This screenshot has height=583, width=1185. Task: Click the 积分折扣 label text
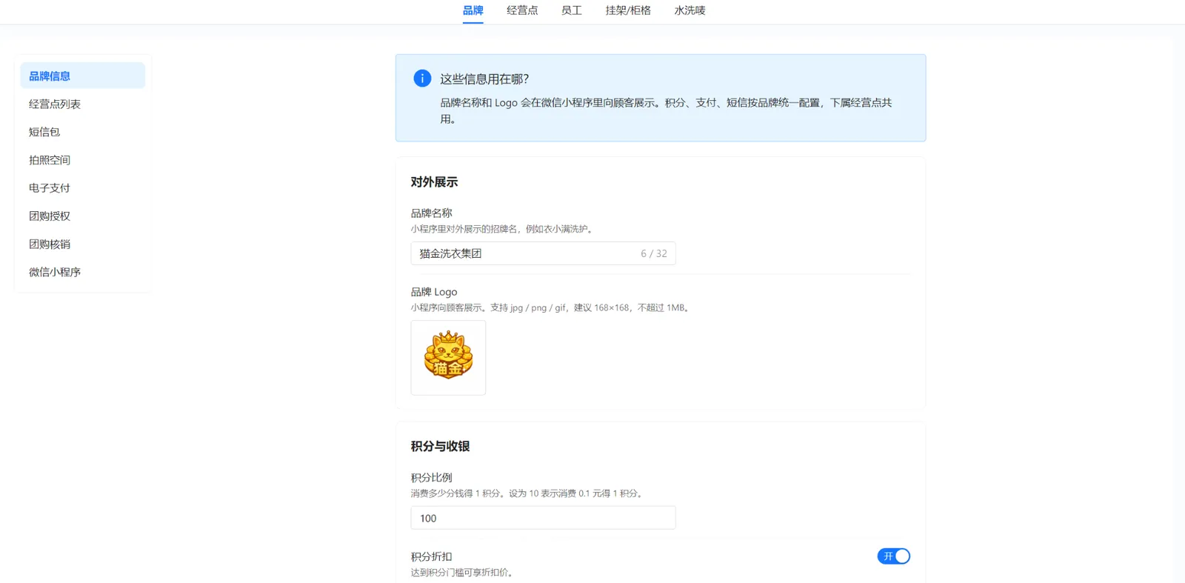point(431,556)
